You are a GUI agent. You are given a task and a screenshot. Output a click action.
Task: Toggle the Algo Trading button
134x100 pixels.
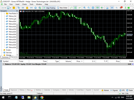coord(49,8)
